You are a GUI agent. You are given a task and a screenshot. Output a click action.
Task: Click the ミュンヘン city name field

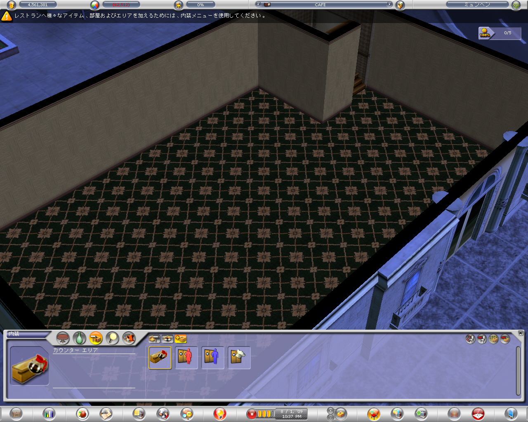tap(477, 5)
